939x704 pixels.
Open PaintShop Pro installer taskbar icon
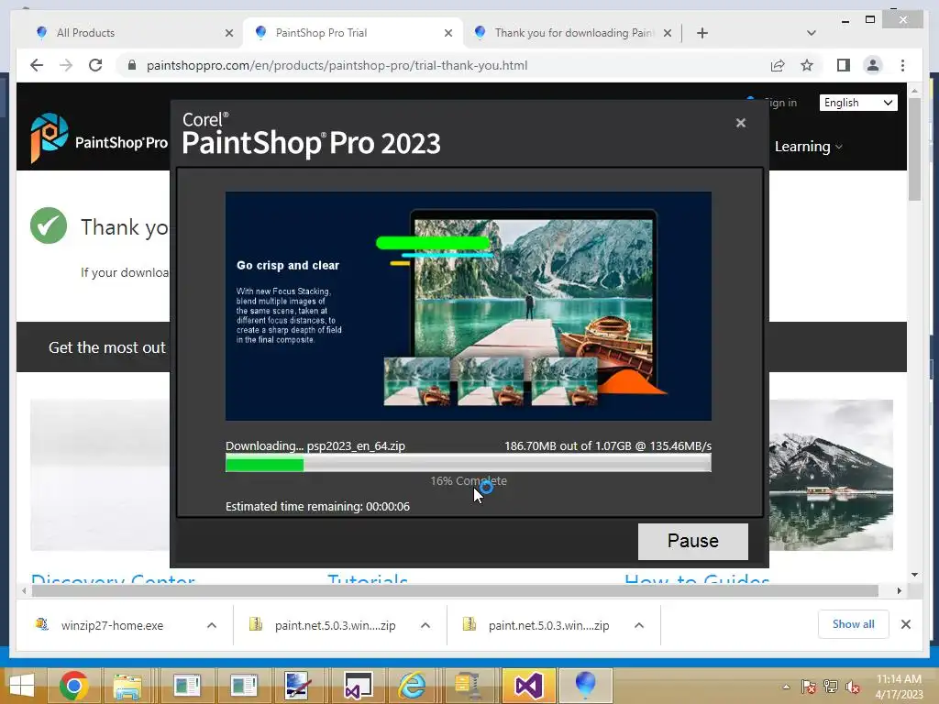pos(585,686)
